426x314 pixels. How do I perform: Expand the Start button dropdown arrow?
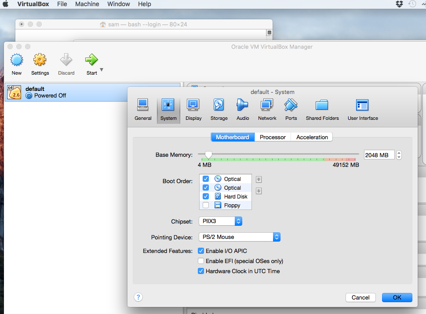(x=102, y=70)
